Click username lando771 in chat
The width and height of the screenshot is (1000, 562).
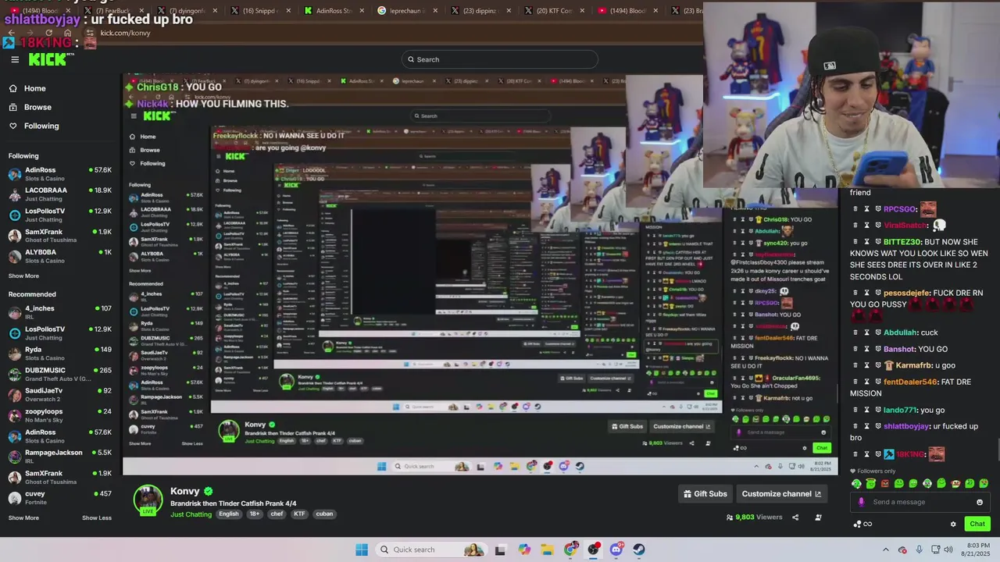(x=901, y=410)
